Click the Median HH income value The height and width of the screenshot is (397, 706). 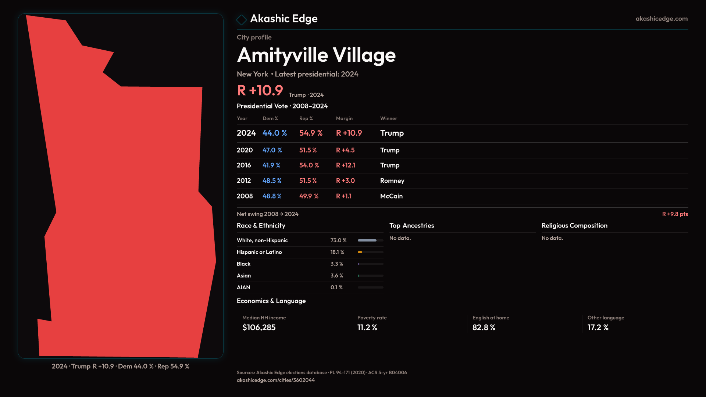259,328
